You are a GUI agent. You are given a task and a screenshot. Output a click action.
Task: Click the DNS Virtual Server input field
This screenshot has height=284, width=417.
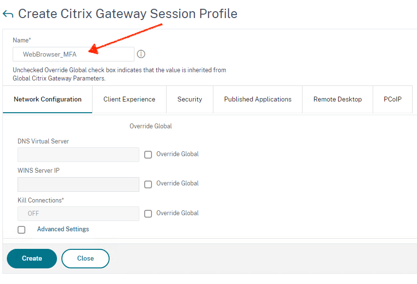78,154
